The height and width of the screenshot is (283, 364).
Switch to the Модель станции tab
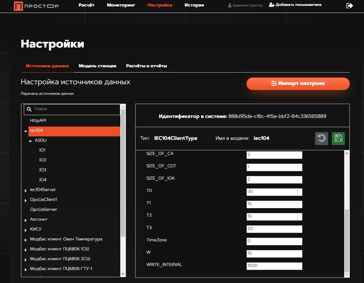click(x=97, y=66)
